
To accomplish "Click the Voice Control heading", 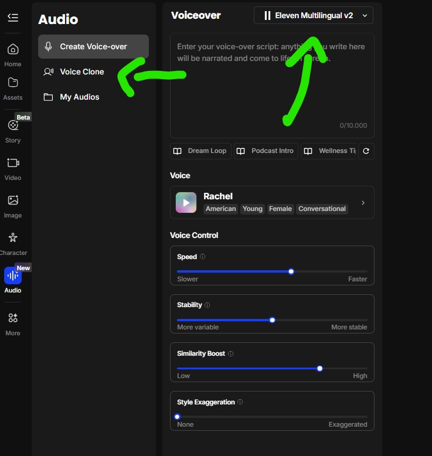I will click(194, 235).
